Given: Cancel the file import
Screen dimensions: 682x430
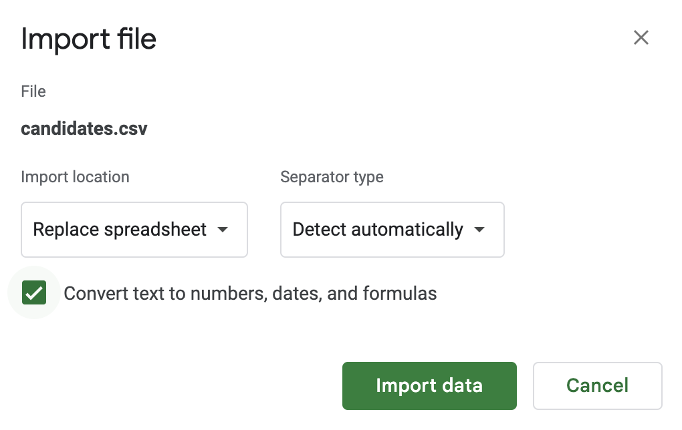Looking at the screenshot, I should [598, 386].
